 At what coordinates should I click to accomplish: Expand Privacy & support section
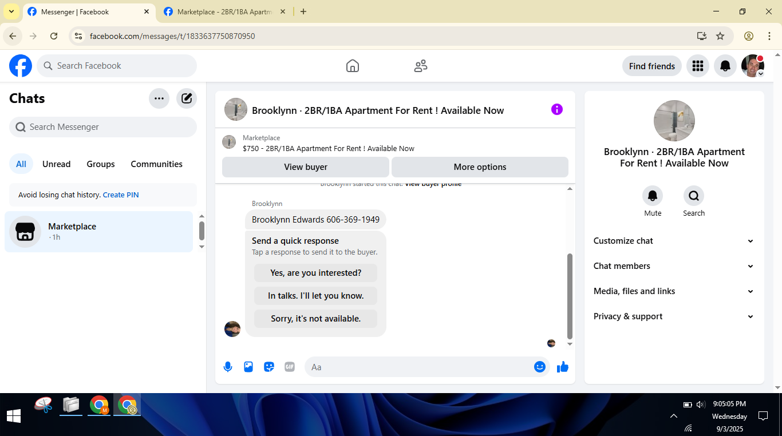click(674, 316)
